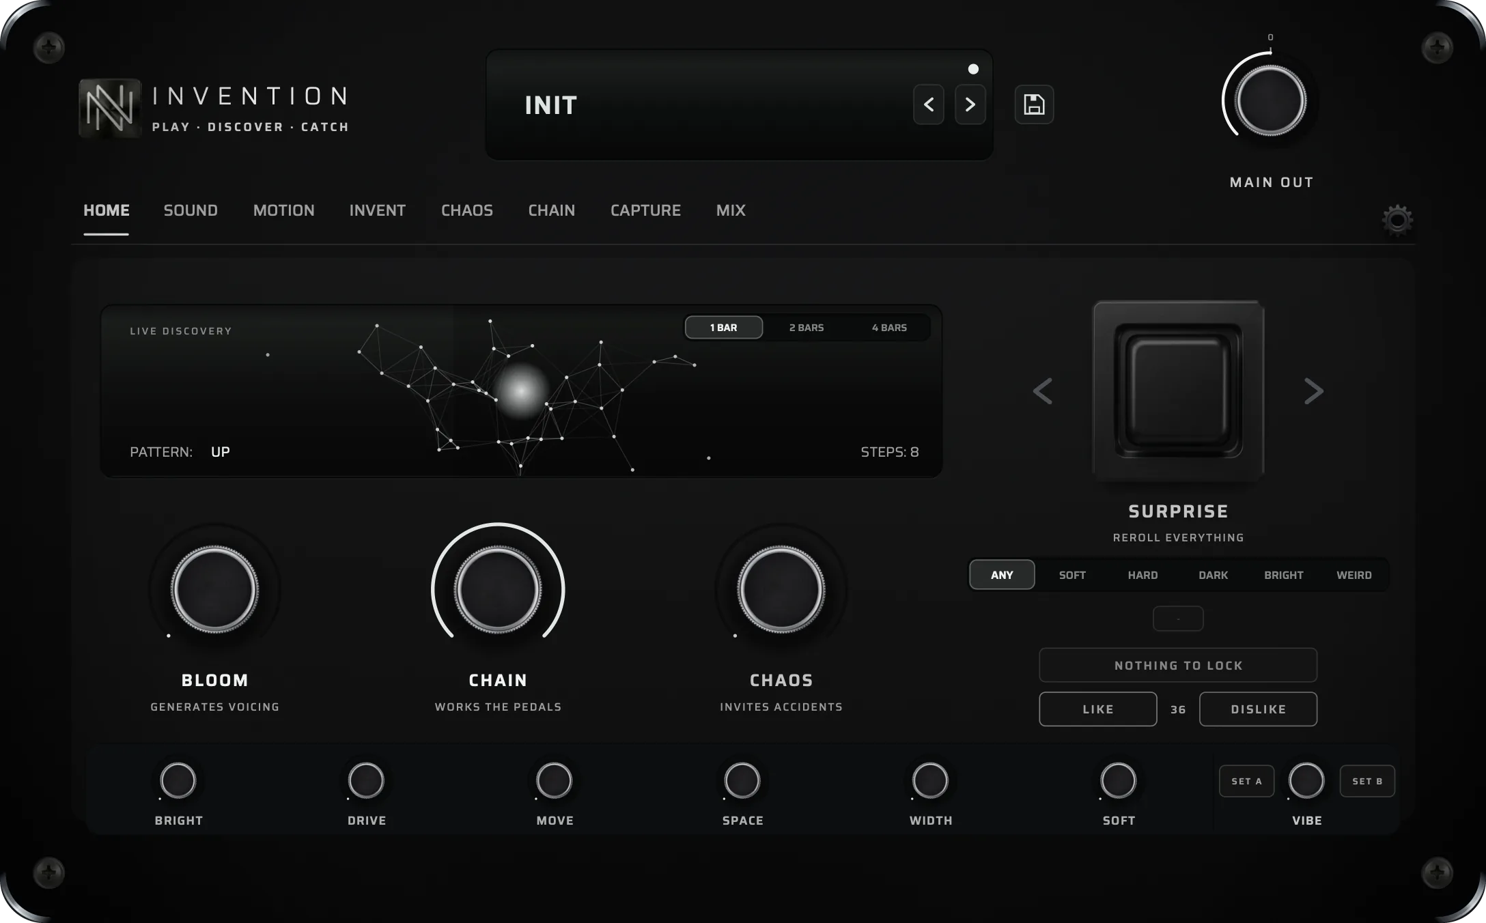Click the MAIN OUT knob

1271,101
